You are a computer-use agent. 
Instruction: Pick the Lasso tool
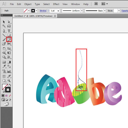click(x=9, y=26)
